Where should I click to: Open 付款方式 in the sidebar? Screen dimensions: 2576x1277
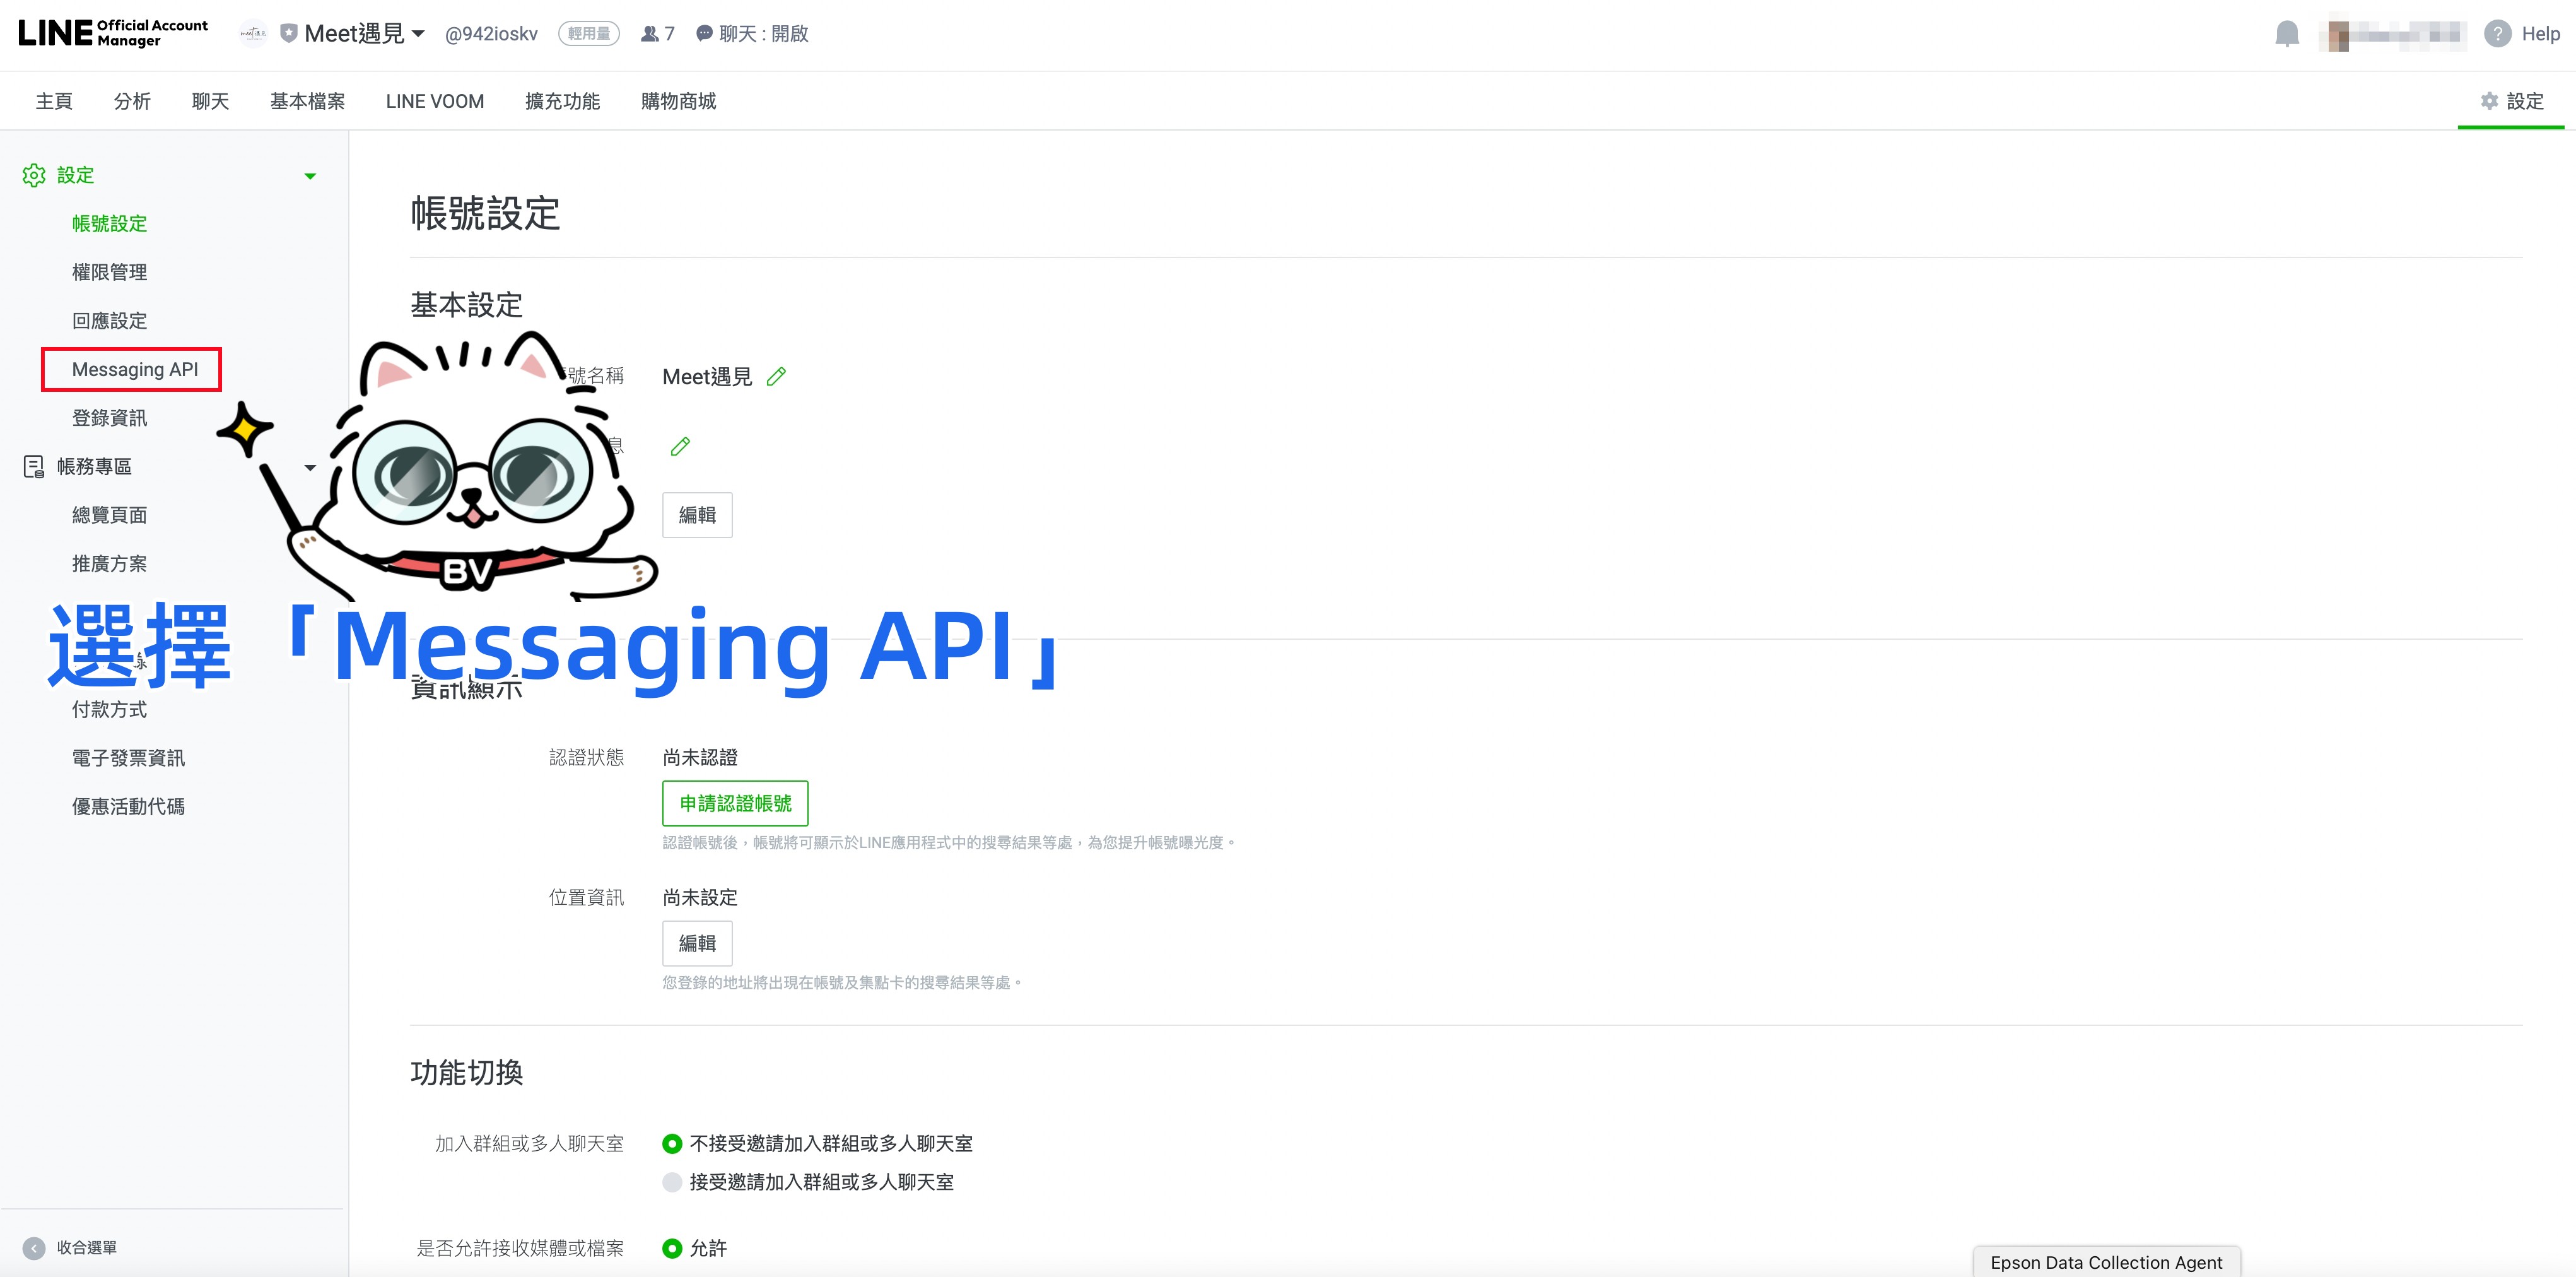pos(109,709)
